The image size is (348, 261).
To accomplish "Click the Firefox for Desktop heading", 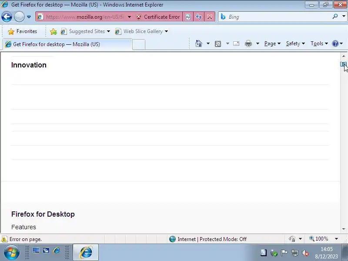I will [x=43, y=214].
